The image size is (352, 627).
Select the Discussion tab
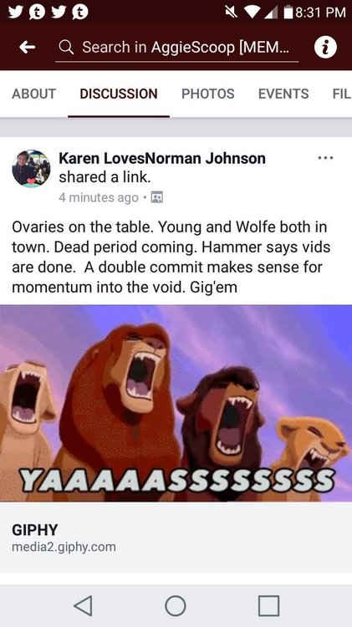click(x=119, y=94)
